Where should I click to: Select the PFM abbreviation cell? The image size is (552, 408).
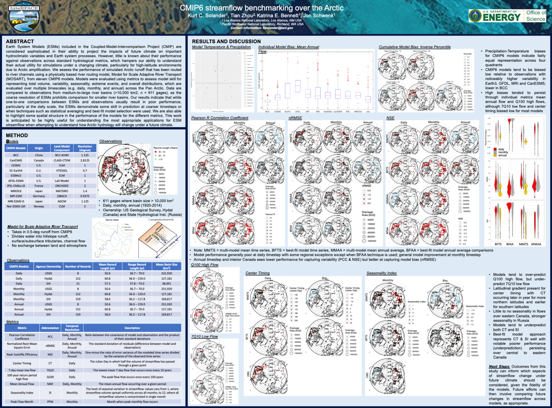50,402
